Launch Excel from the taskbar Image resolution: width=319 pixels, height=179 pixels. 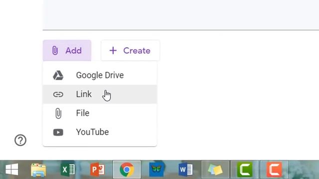coord(68,169)
